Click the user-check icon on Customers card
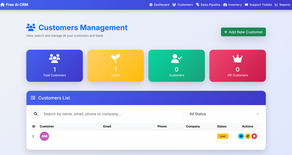This screenshot has width=292, height=155. (x=177, y=59)
